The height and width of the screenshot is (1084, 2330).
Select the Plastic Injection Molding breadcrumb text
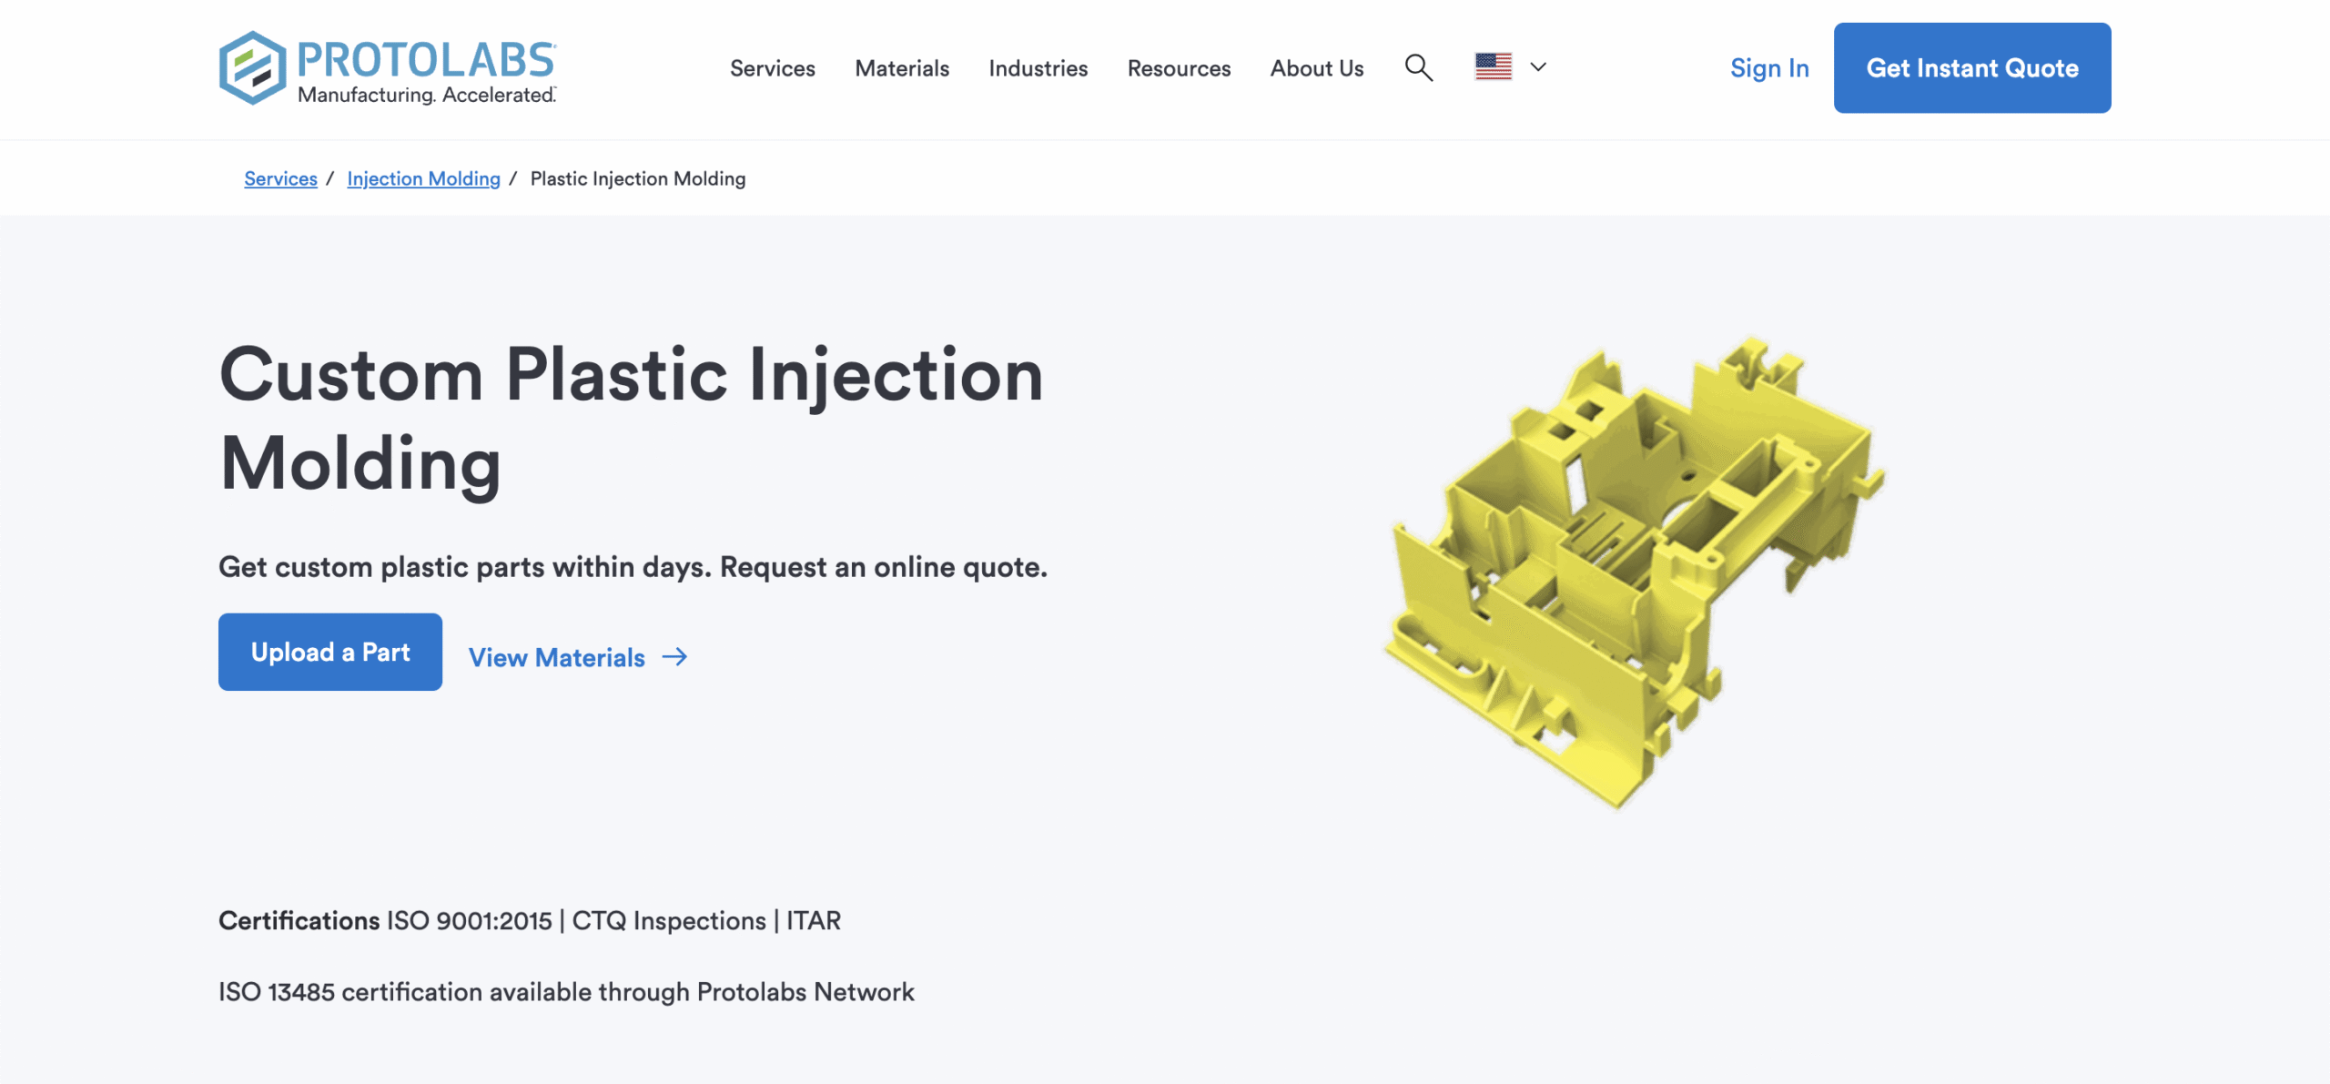coord(637,178)
